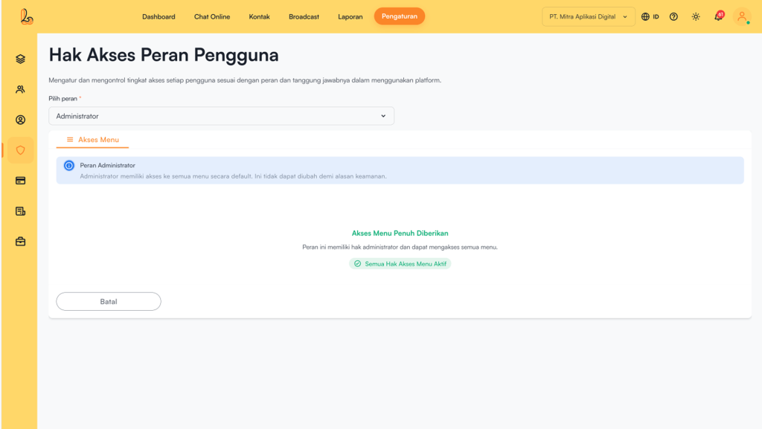This screenshot has height=429, width=762.
Task: Switch to the Akses Menu tab
Action: (x=92, y=140)
